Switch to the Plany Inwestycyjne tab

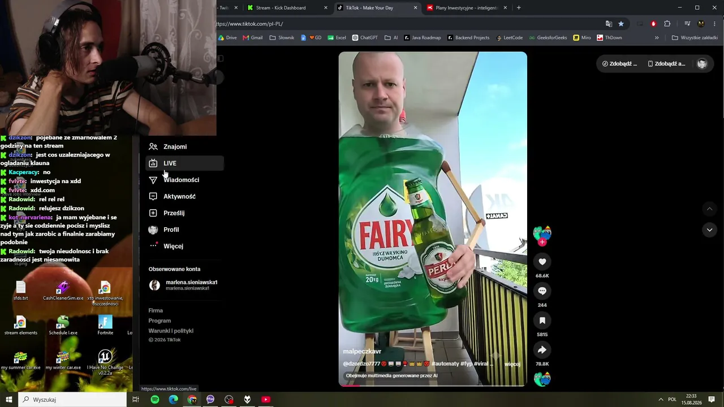click(467, 8)
